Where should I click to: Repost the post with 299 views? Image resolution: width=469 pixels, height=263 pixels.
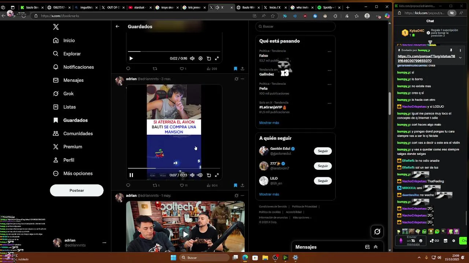pyautogui.click(x=155, y=68)
